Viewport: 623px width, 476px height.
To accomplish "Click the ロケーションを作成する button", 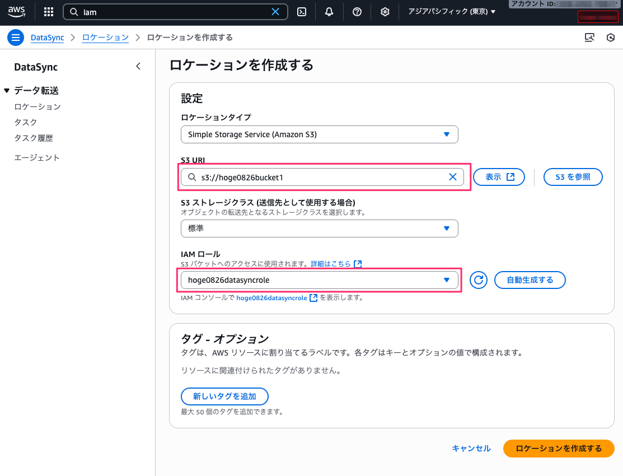I will [559, 448].
